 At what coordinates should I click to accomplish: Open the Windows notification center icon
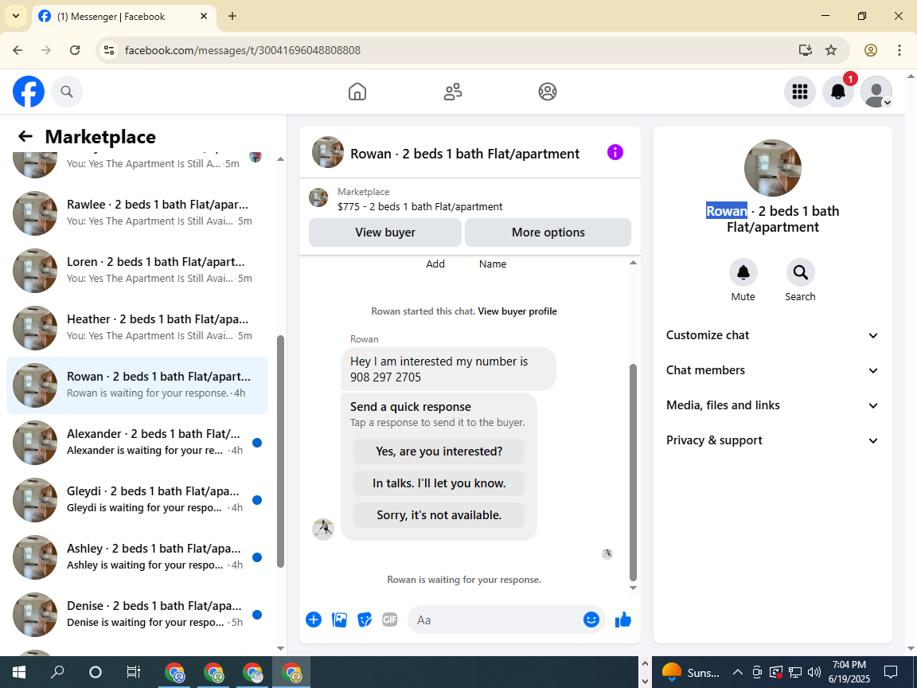(891, 671)
